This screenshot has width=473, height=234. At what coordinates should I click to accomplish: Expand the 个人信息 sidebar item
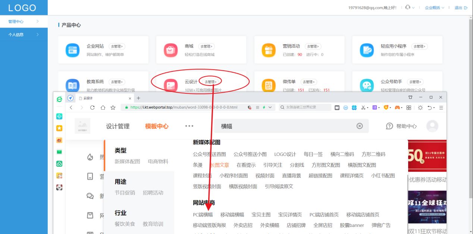tap(24, 35)
